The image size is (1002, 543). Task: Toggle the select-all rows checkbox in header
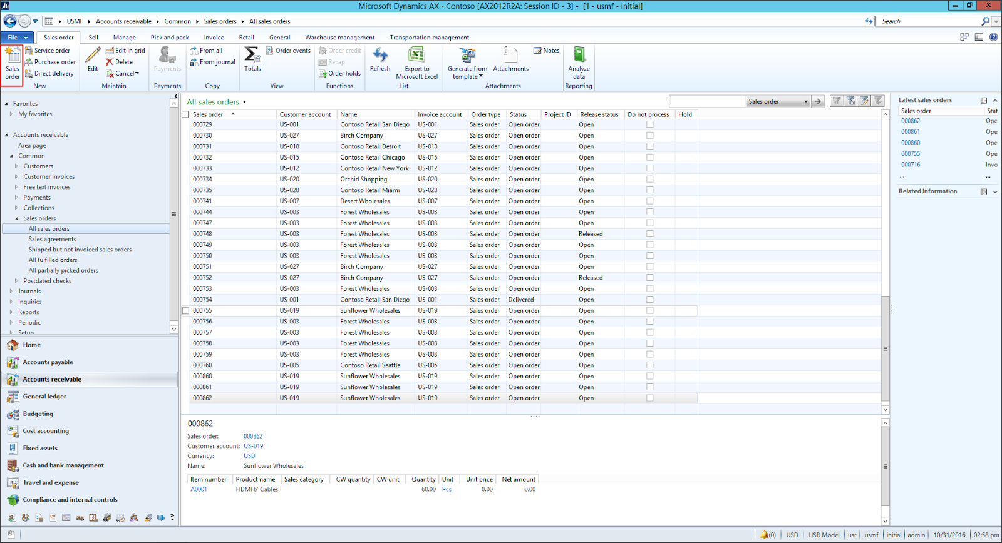point(185,114)
